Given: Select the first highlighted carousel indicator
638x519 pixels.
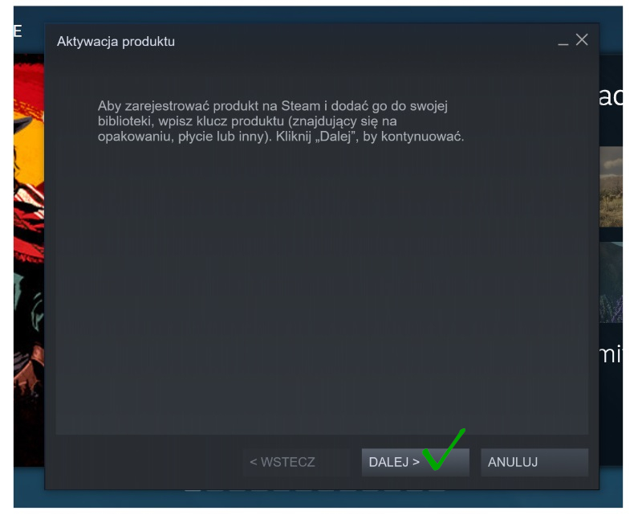Looking at the screenshot, I should 193,491.
